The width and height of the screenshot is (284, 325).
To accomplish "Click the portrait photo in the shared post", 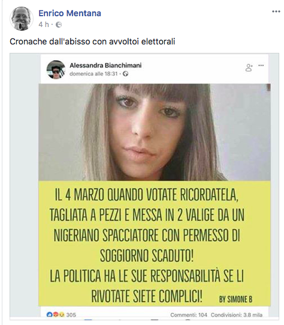I will [x=155, y=132].
